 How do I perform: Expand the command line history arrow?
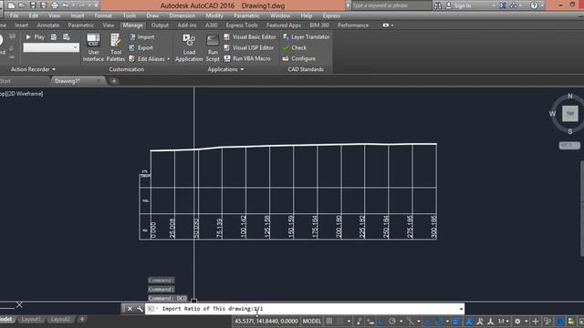pyautogui.click(x=461, y=309)
